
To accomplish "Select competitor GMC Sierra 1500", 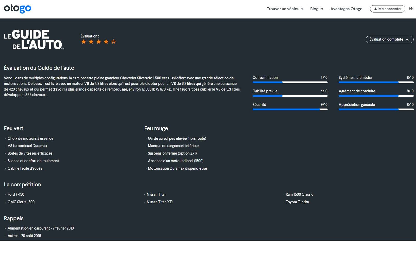I will point(21,202).
